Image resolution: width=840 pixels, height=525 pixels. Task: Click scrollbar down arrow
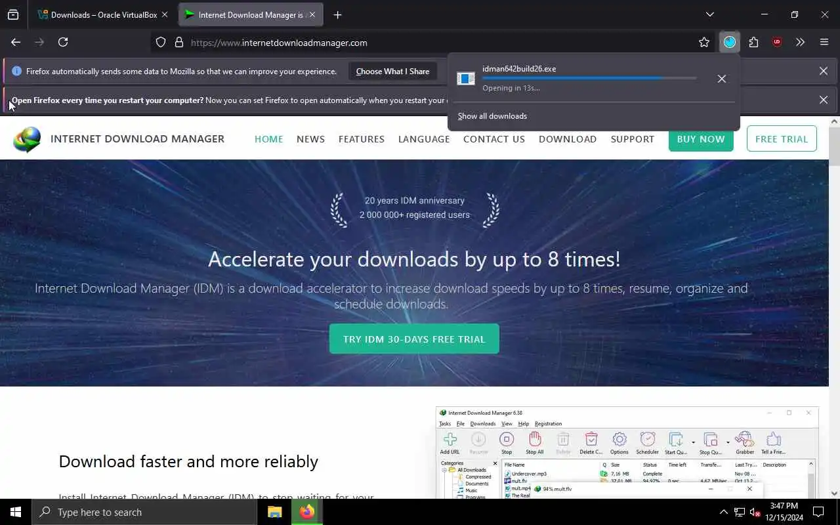point(834,493)
